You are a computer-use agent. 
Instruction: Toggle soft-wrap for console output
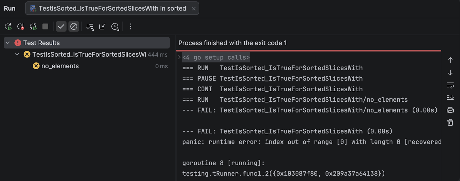[450, 85]
